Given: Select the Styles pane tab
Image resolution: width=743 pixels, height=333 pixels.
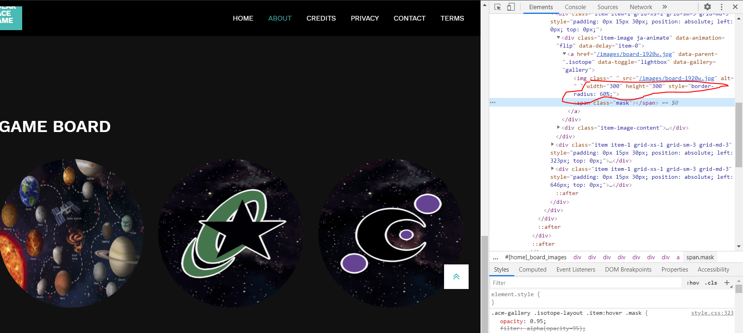Looking at the screenshot, I should click(x=502, y=270).
